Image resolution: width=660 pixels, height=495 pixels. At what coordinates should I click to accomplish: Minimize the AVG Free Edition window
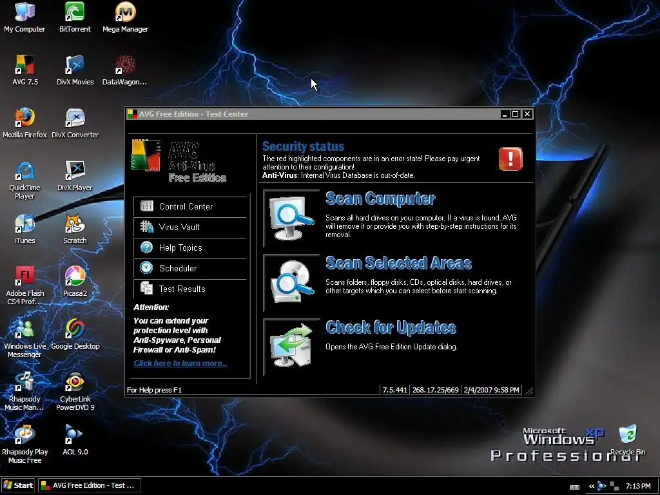505,114
